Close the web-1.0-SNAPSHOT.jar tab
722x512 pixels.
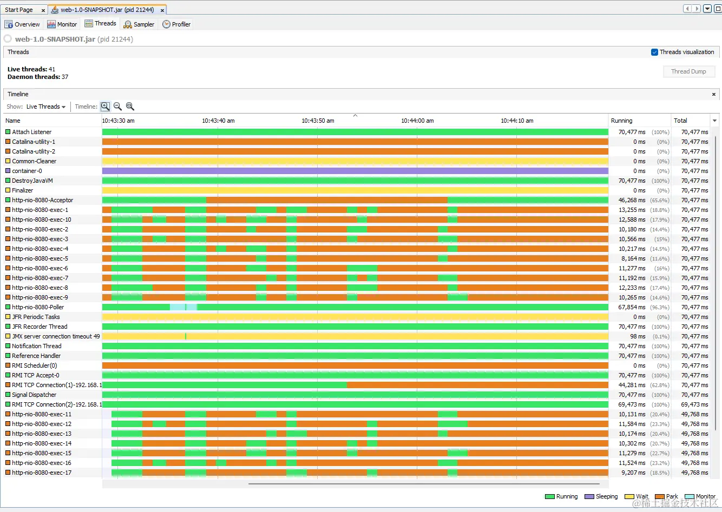tap(162, 10)
